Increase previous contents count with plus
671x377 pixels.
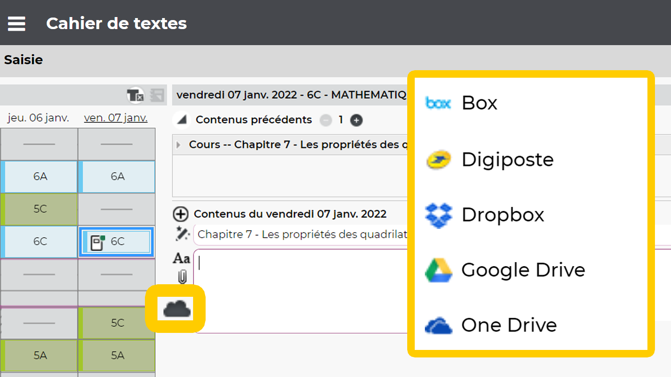pyautogui.click(x=356, y=120)
